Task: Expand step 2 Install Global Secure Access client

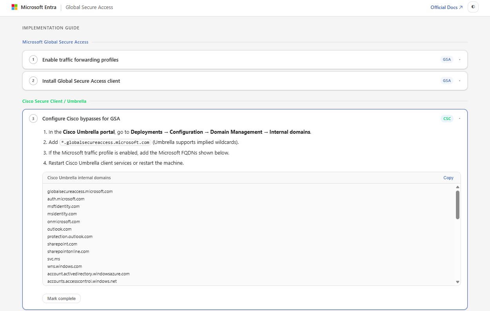Action: (245, 81)
